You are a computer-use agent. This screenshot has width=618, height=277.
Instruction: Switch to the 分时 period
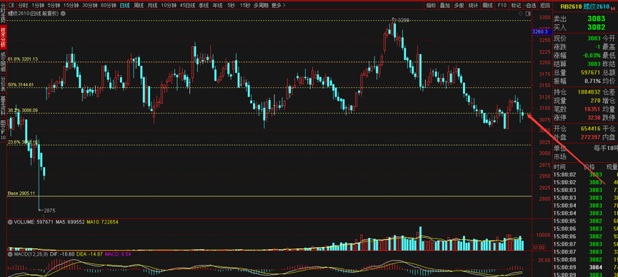[x=24, y=6]
